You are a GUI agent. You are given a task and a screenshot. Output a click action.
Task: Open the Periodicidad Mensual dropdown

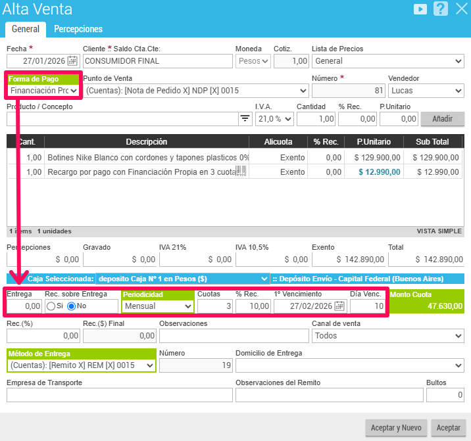[x=158, y=306]
